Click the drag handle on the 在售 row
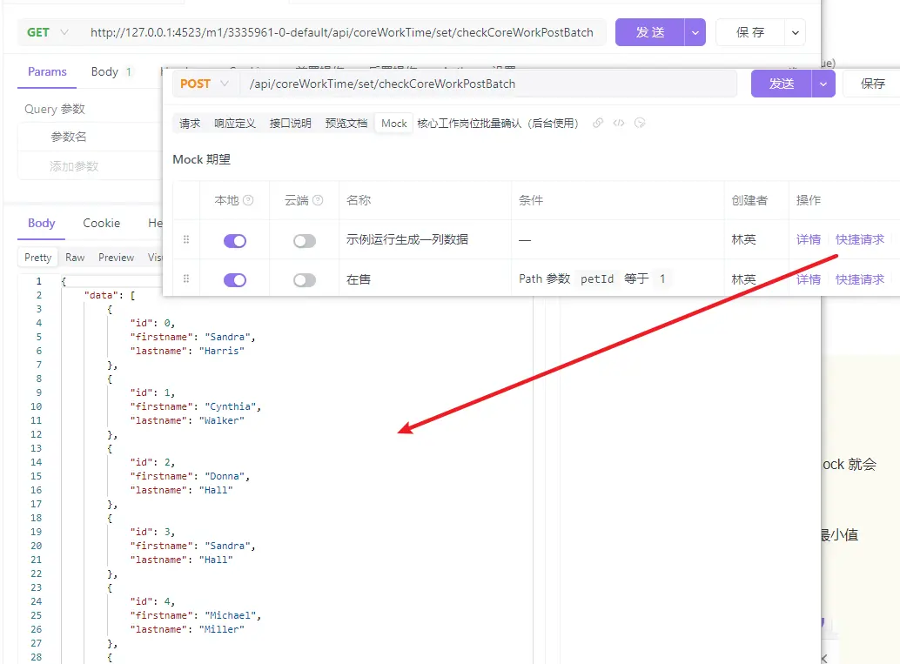The image size is (900, 664). point(186,278)
